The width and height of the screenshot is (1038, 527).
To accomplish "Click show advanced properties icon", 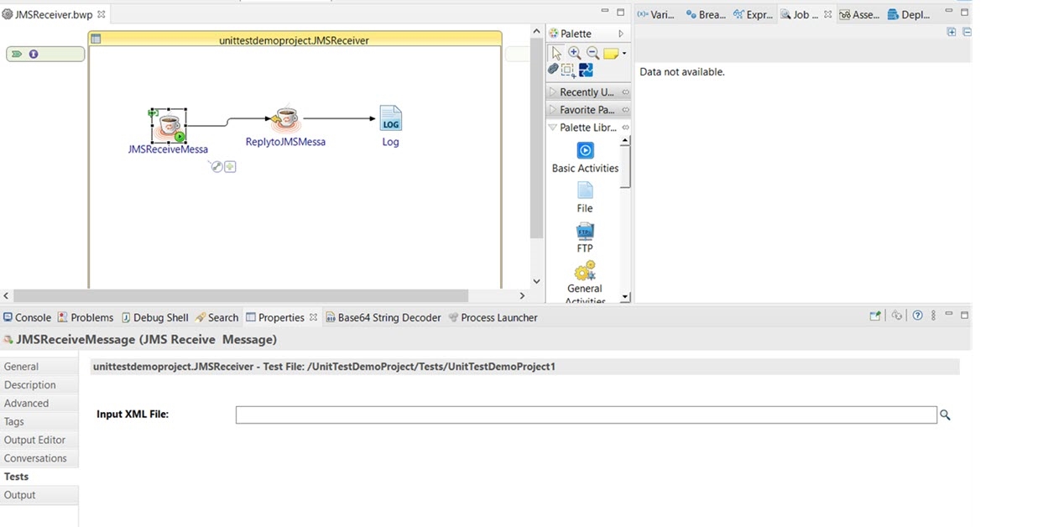I will [x=897, y=316].
